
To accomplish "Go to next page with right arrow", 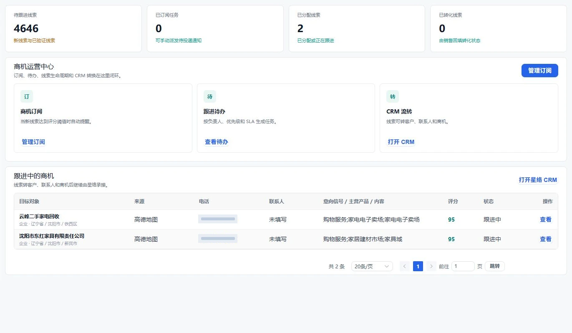I will 431,266.
